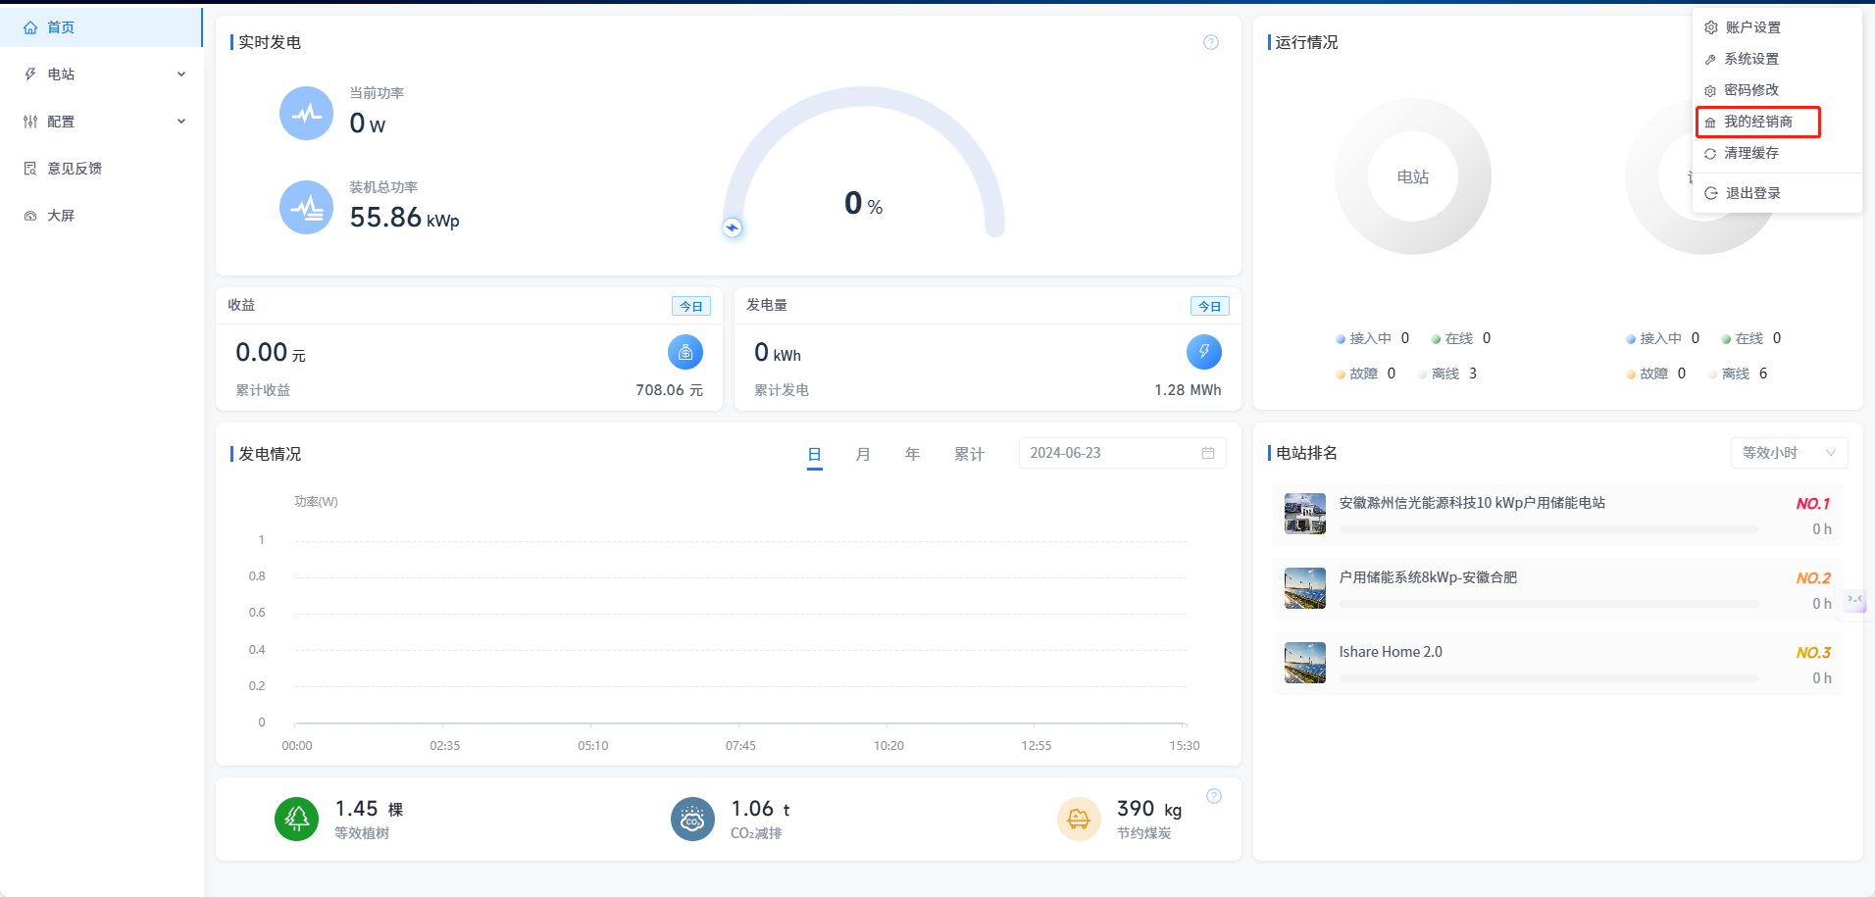Click the calendar icon in date field

point(1208,453)
